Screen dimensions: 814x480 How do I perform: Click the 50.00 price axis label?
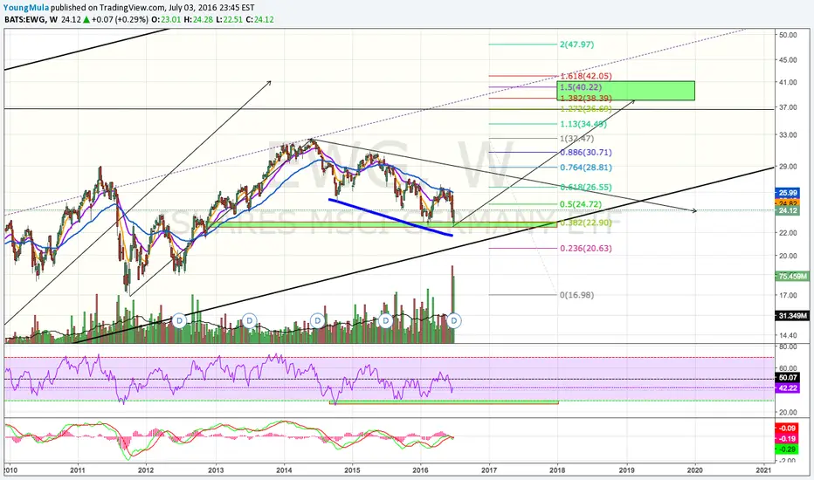[x=788, y=35]
